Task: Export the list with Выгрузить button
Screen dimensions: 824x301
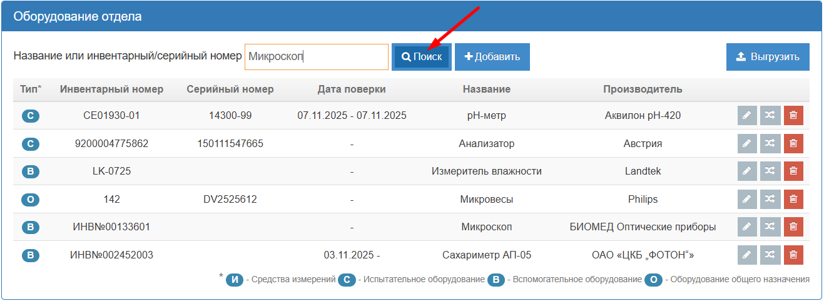Action: [x=768, y=57]
